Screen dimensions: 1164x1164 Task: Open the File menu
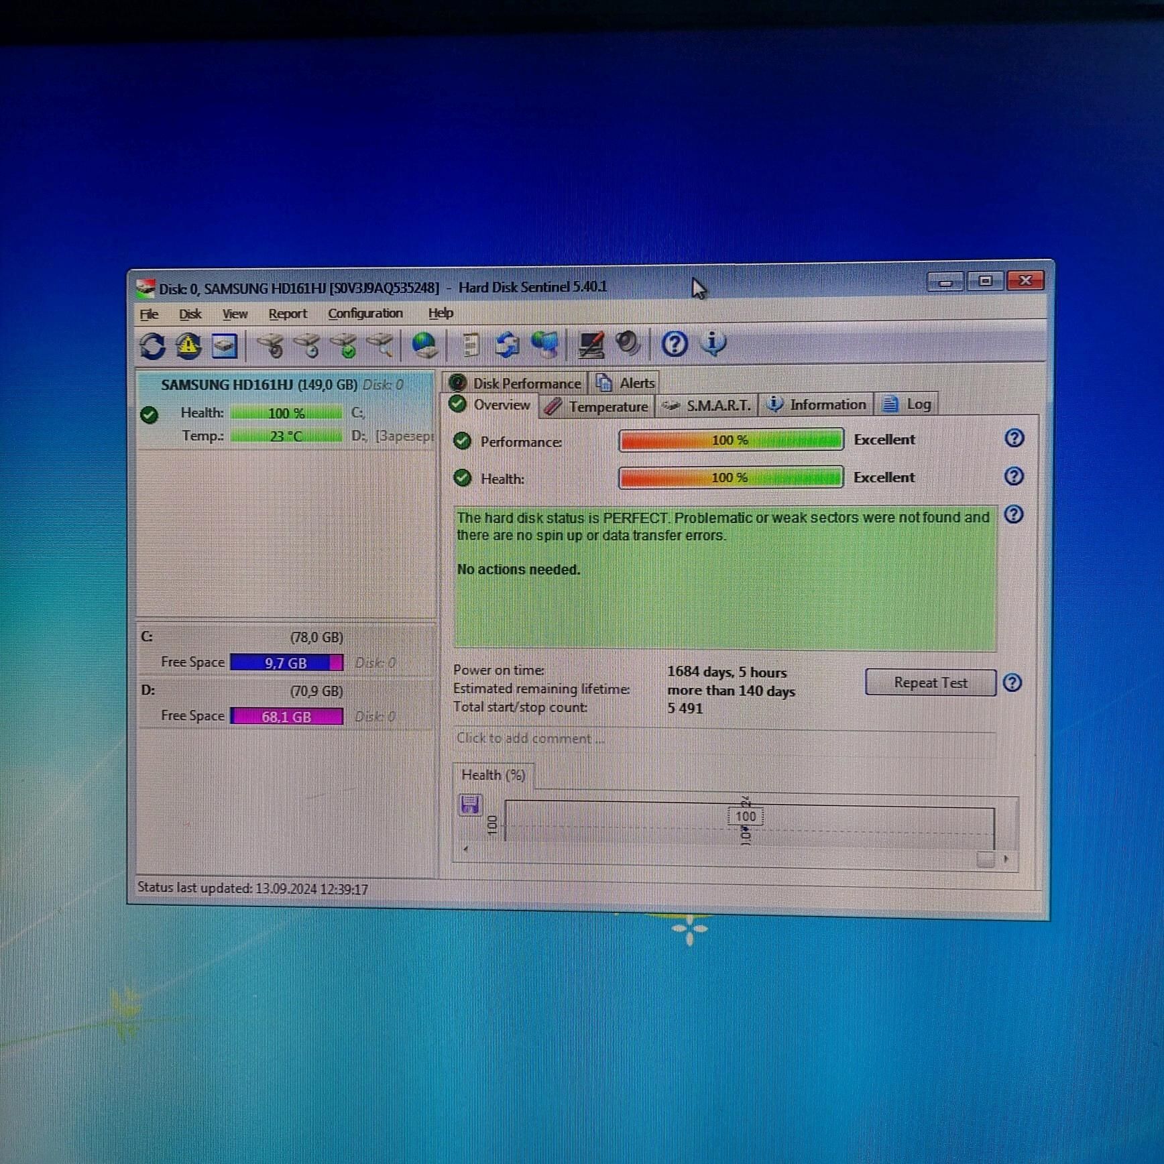pyautogui.click(x=149, y=314)
